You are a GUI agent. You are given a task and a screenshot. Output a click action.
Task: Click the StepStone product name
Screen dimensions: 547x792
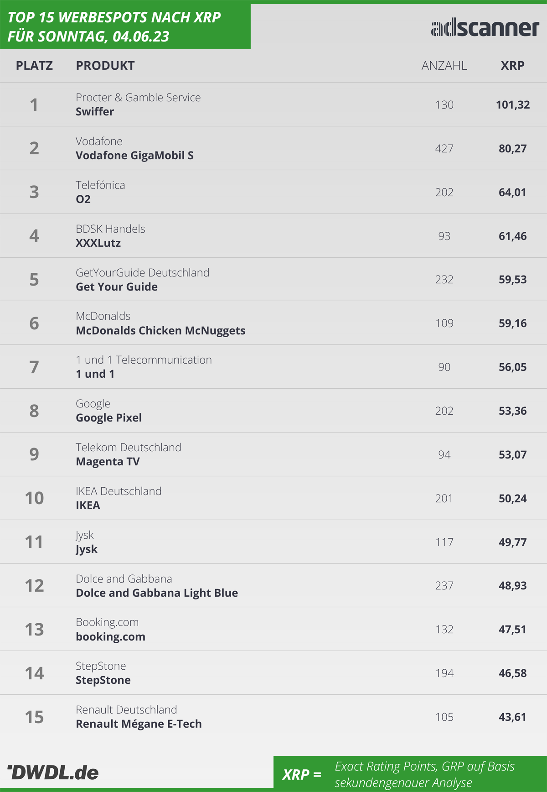tap(103, 680)
